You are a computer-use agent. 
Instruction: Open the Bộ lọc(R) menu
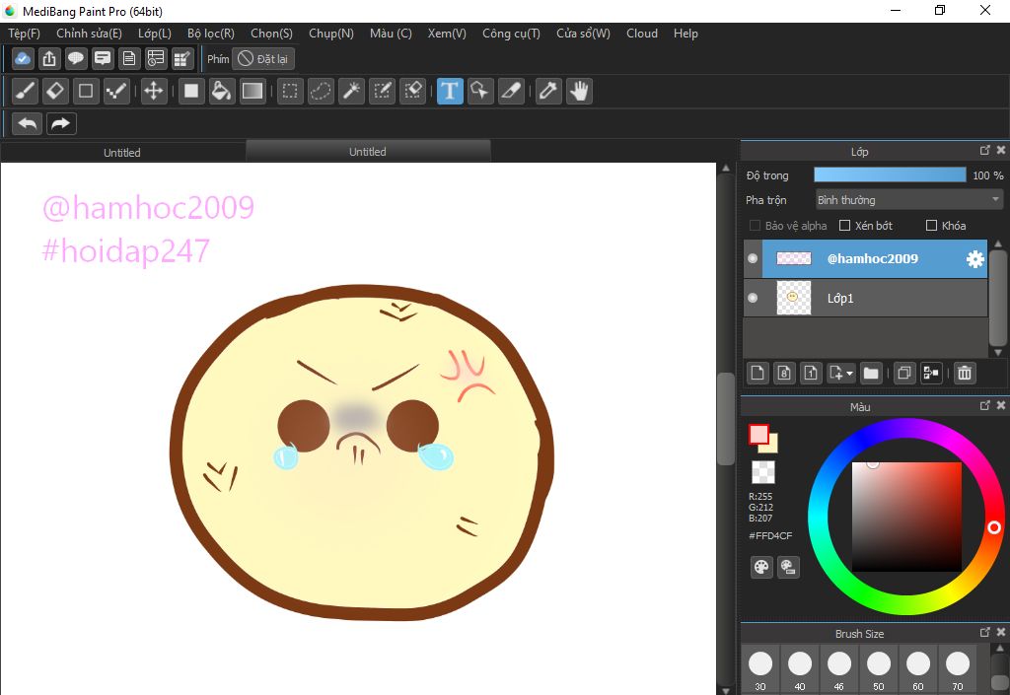[x=211, y=34]
